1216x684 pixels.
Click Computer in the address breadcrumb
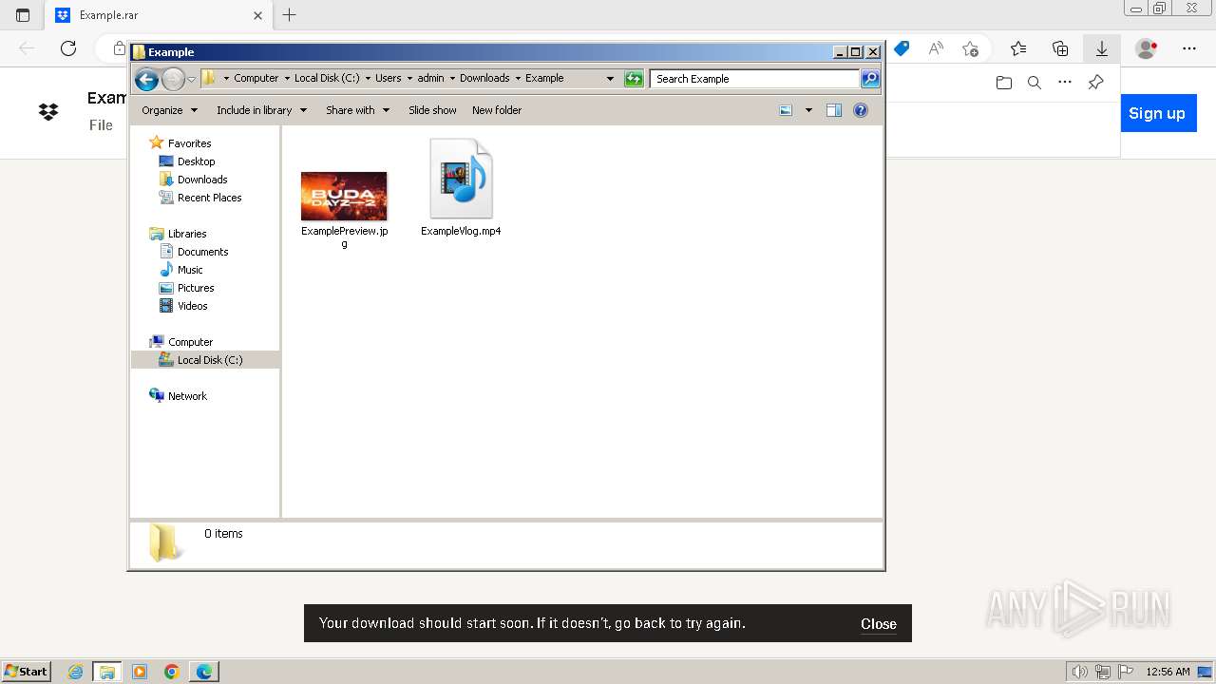tap(256, 79)
